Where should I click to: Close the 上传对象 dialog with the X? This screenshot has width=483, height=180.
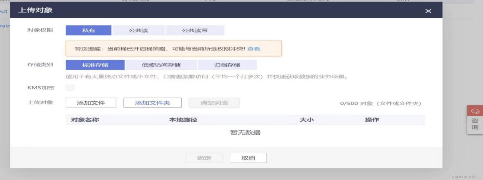[428, 11]
